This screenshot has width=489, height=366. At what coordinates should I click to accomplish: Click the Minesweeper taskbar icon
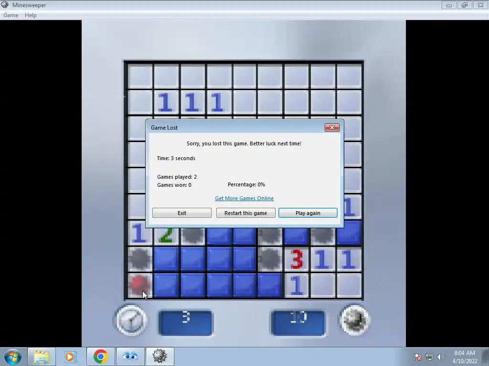click(159, 356)
